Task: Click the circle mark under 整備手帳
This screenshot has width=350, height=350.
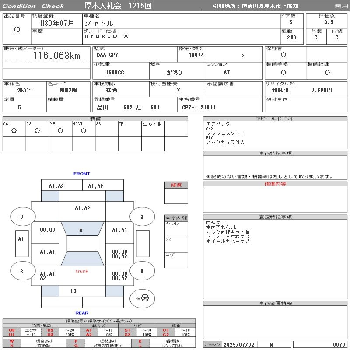Action: pyautogui.click(x=283, y=72)
